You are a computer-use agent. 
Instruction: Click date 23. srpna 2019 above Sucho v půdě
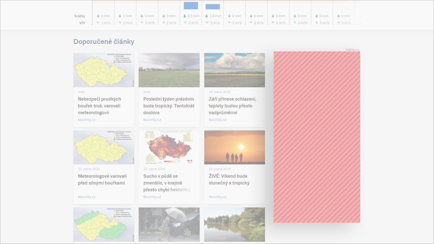154,169
